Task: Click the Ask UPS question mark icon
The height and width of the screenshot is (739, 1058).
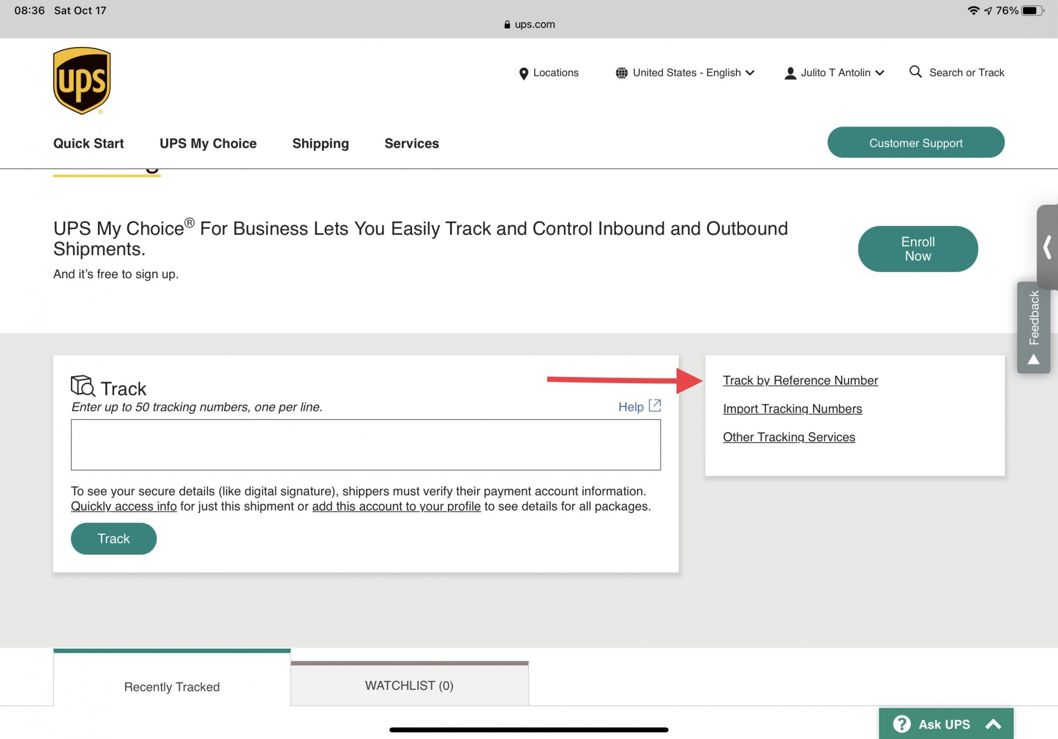Action: [x=901, y=724]
